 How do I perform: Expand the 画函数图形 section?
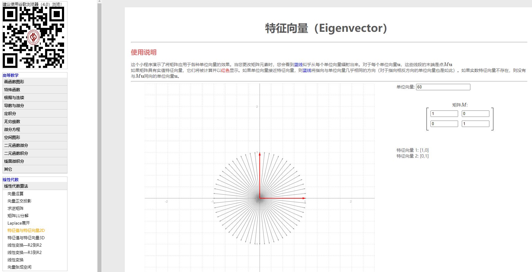[x=14, y=82]
